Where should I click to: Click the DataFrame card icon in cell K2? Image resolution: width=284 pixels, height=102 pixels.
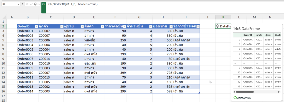pyautogui.click(x=217, y=26)
